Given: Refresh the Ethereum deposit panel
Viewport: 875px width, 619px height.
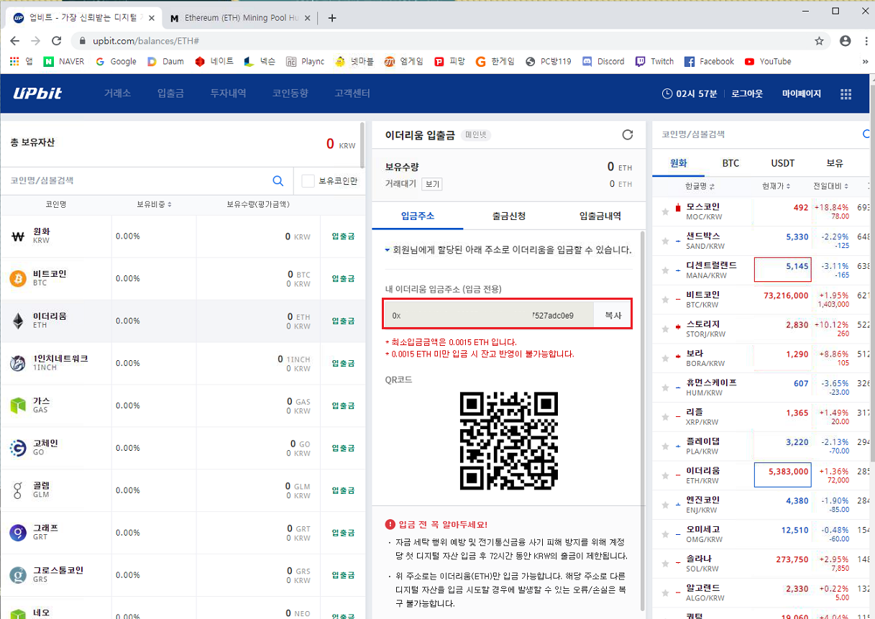Looking at the screenshot, I should click(x=627, y=134).
